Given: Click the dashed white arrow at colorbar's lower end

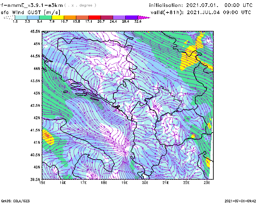Looking at the screenshot, I should point(9,17).
